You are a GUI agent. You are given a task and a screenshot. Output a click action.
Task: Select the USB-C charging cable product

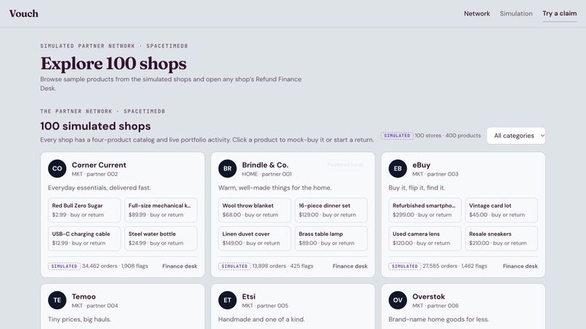(84, 238)
